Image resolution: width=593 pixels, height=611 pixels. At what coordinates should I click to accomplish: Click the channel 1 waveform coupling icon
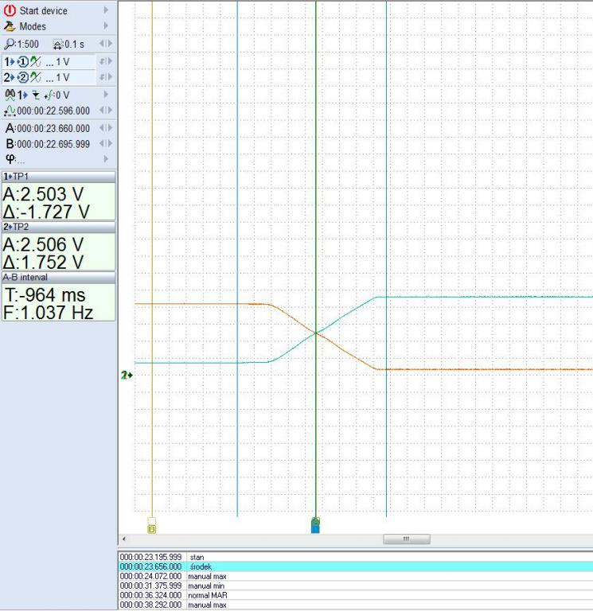(36, 61)
